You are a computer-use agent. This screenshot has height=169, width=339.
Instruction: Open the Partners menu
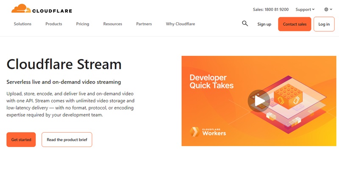[144, 24]
